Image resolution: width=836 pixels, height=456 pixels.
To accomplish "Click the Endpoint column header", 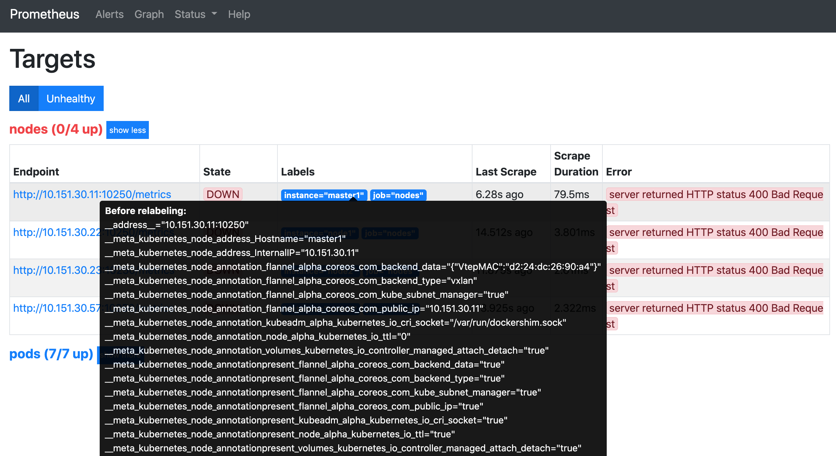I will (x=36, y=172).
